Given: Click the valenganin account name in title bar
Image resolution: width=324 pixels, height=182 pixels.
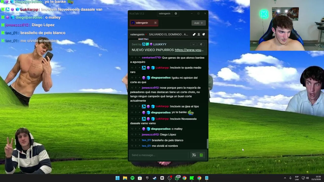Looking at the screenshot, I should (165, 14).
